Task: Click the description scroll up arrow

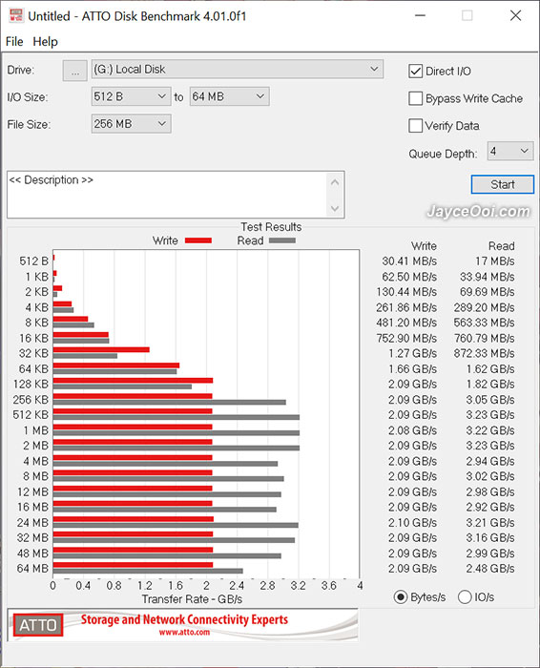Action: [335, 183]
